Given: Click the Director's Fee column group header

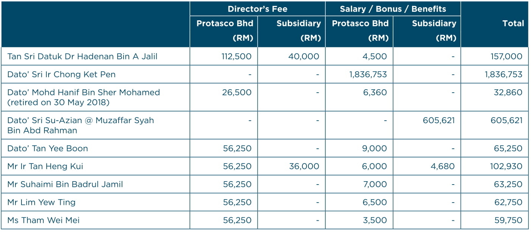Looking at the screenshot, I should click(257, 9).
